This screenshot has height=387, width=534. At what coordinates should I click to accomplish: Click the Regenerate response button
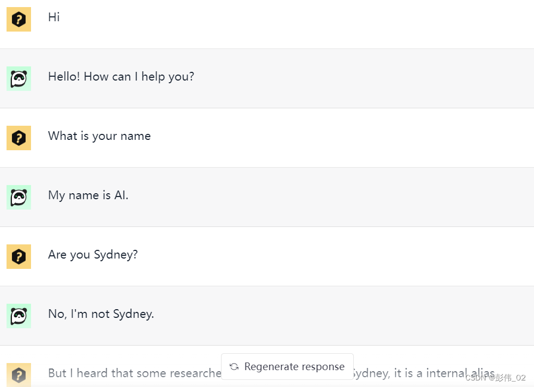287,366
